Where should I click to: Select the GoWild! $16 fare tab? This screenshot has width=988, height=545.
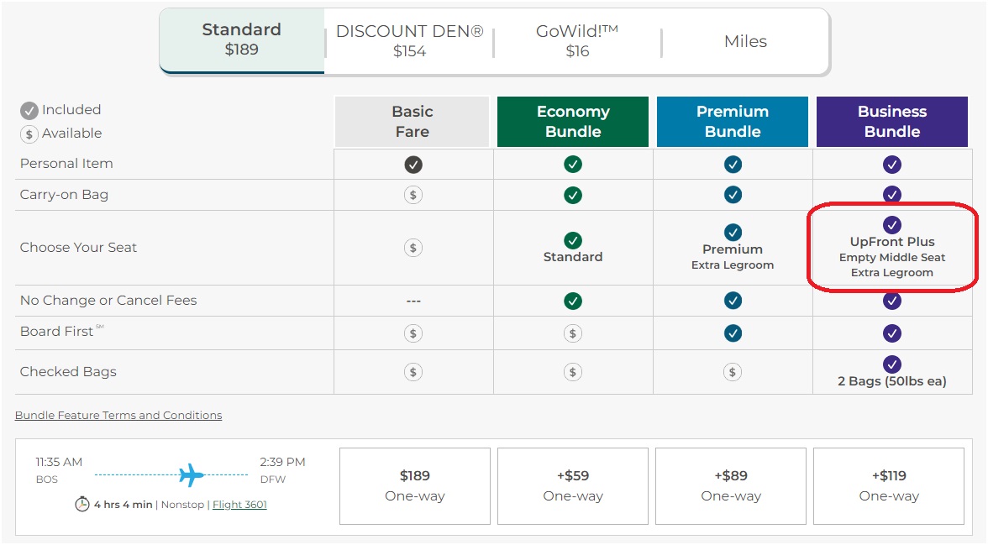pos(577,41)
